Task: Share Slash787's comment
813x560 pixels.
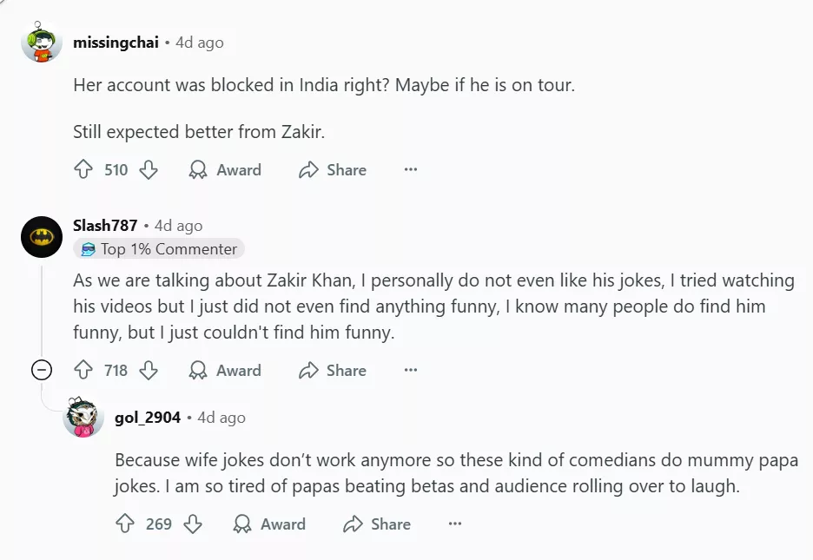Action: point(333,371)
